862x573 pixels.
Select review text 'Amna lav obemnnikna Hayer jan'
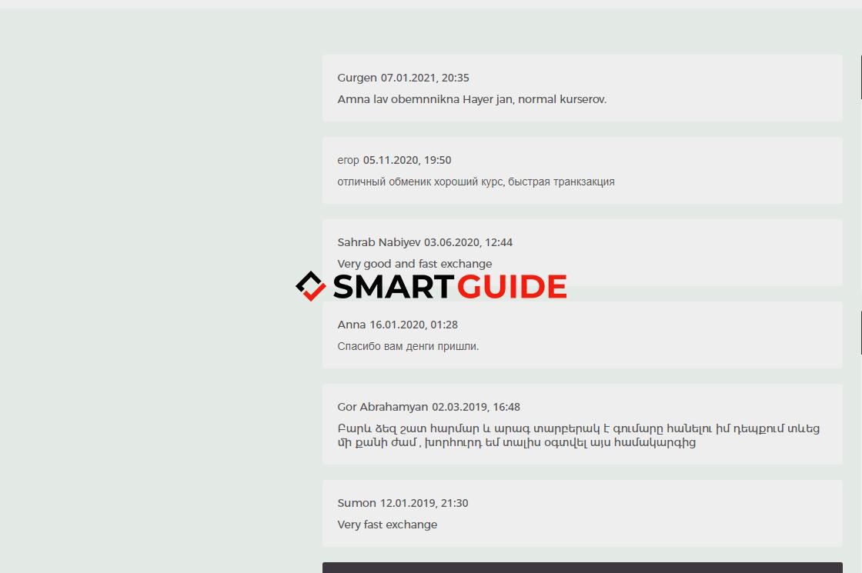click(x=425, y=99)
